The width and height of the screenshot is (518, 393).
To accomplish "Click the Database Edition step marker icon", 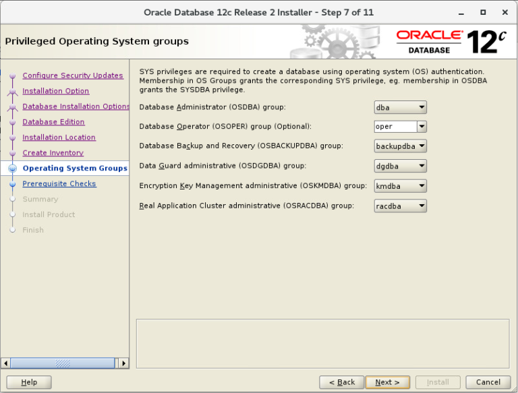I will click(x=13, y=122).
